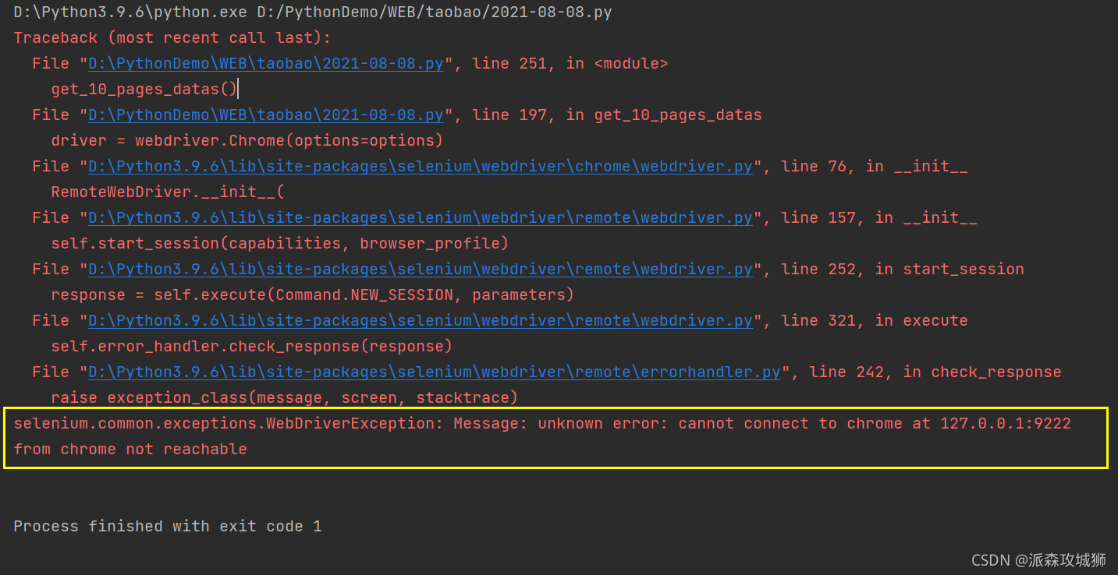Click the self.error_handler.check_response(response) line
This screenshot has height=575, width=1118.
pyautogui.click(x=251, y=347)
